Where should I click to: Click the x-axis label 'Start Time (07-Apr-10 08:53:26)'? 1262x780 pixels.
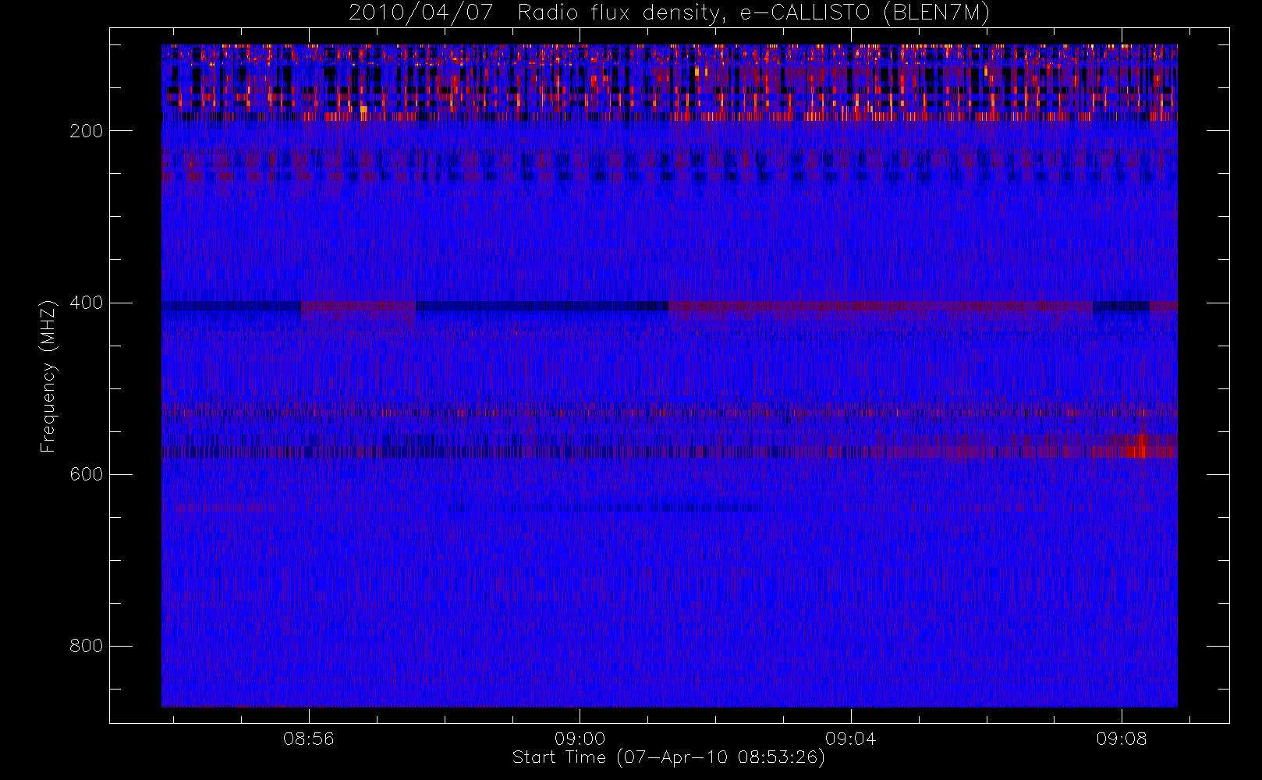coord(668,757)
